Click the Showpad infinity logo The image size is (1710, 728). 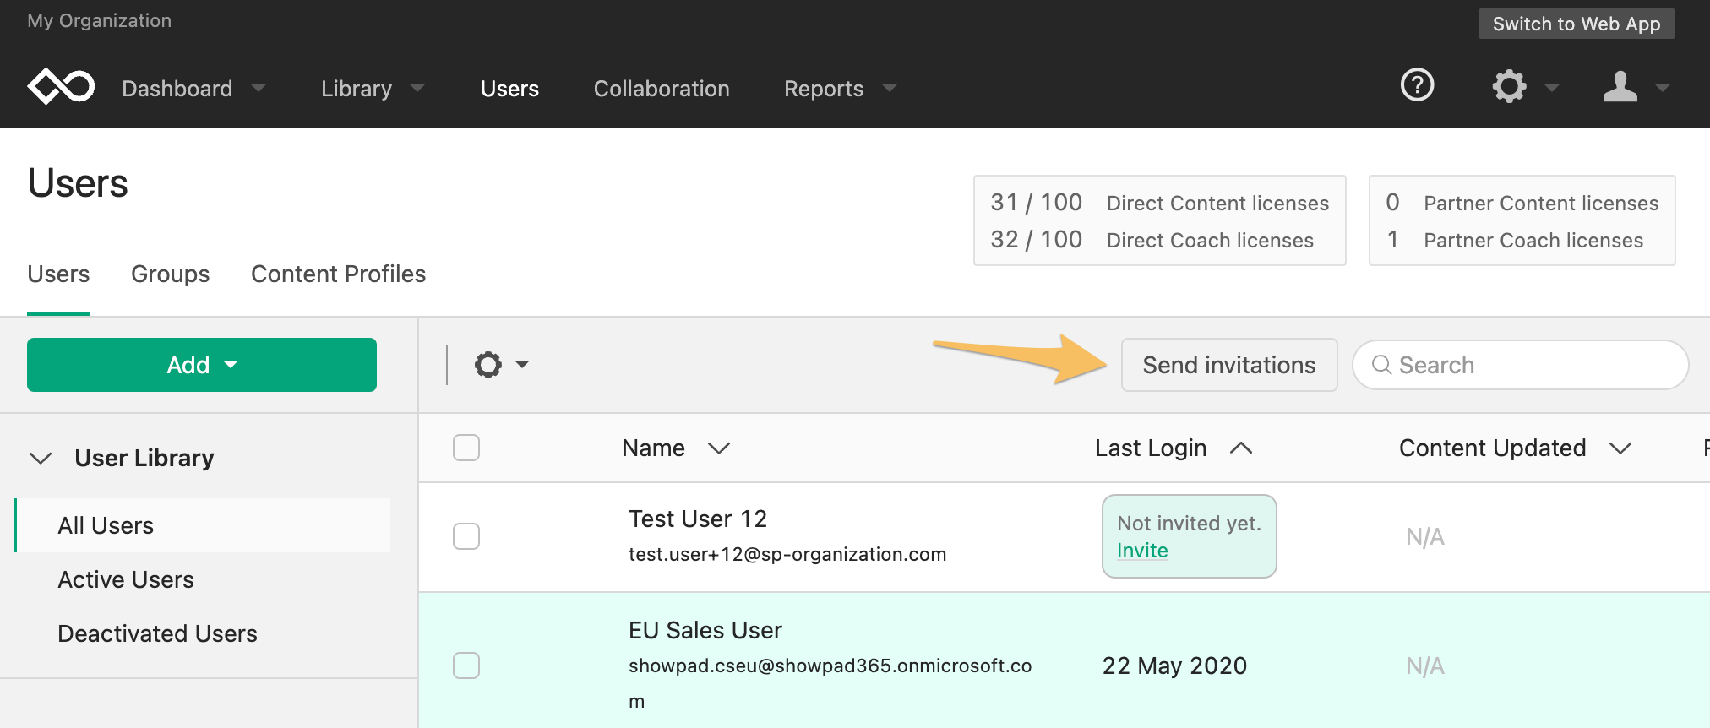point(61,86)
